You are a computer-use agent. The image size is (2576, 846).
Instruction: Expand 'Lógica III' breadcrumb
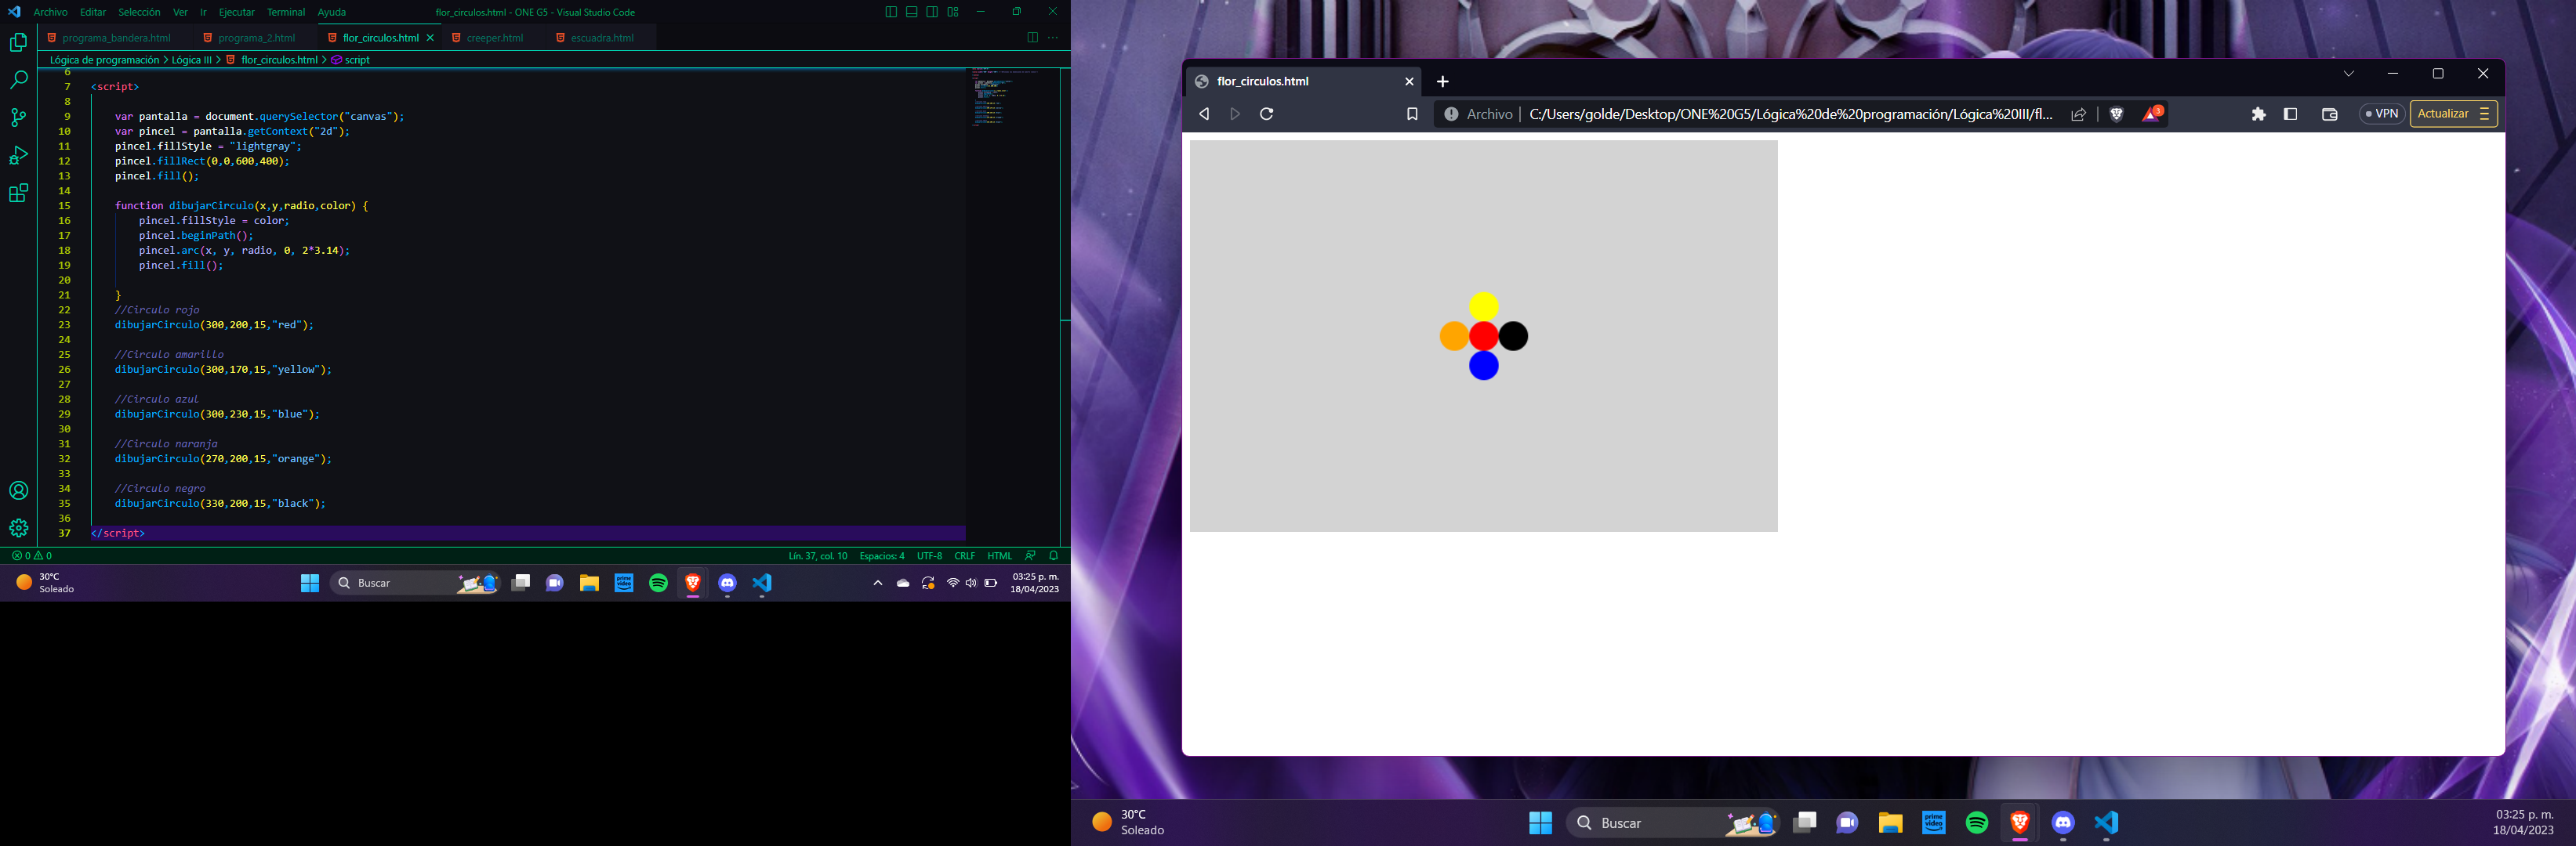(191, 60)
